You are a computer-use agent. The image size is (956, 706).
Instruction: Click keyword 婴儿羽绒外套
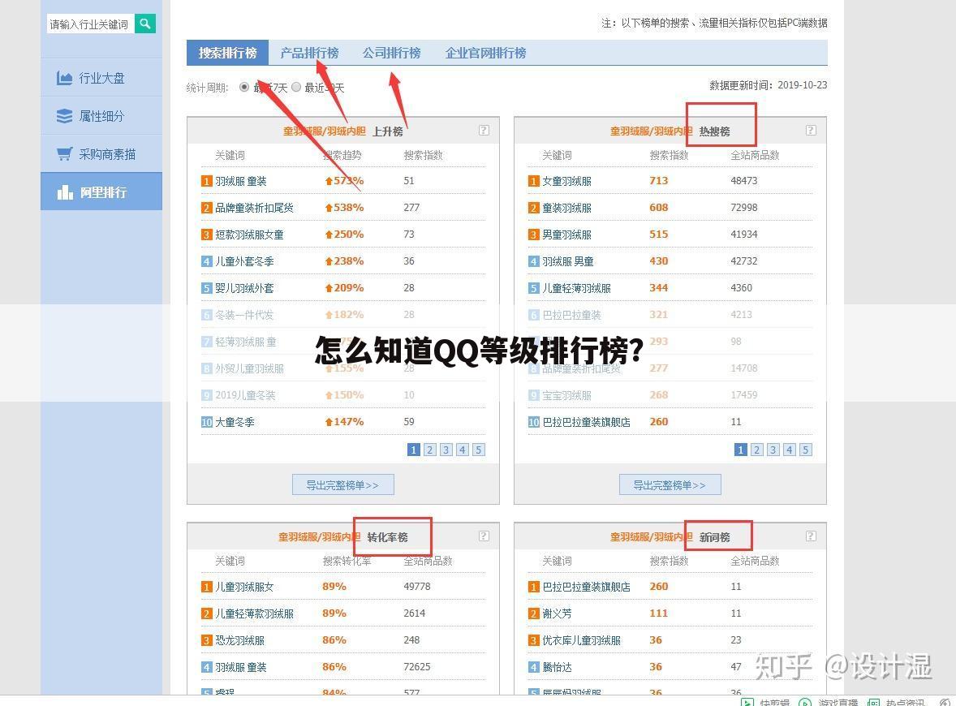coord(244,288)
